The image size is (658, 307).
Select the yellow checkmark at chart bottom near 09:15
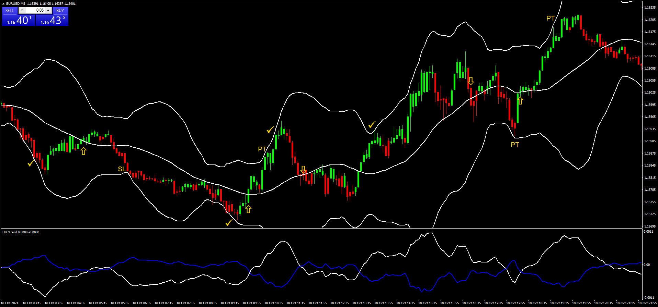pyautogui.click(x=229, y=223)
